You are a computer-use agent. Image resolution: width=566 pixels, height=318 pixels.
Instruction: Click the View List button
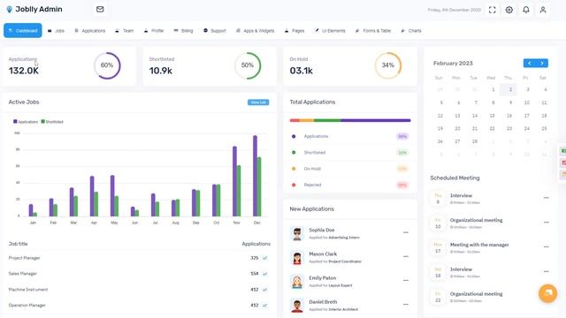[x=258, y=102]
